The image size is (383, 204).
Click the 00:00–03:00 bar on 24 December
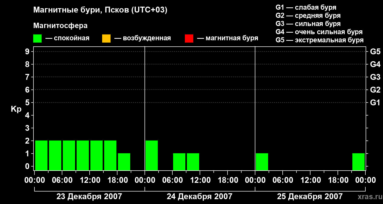coord(152,155)
